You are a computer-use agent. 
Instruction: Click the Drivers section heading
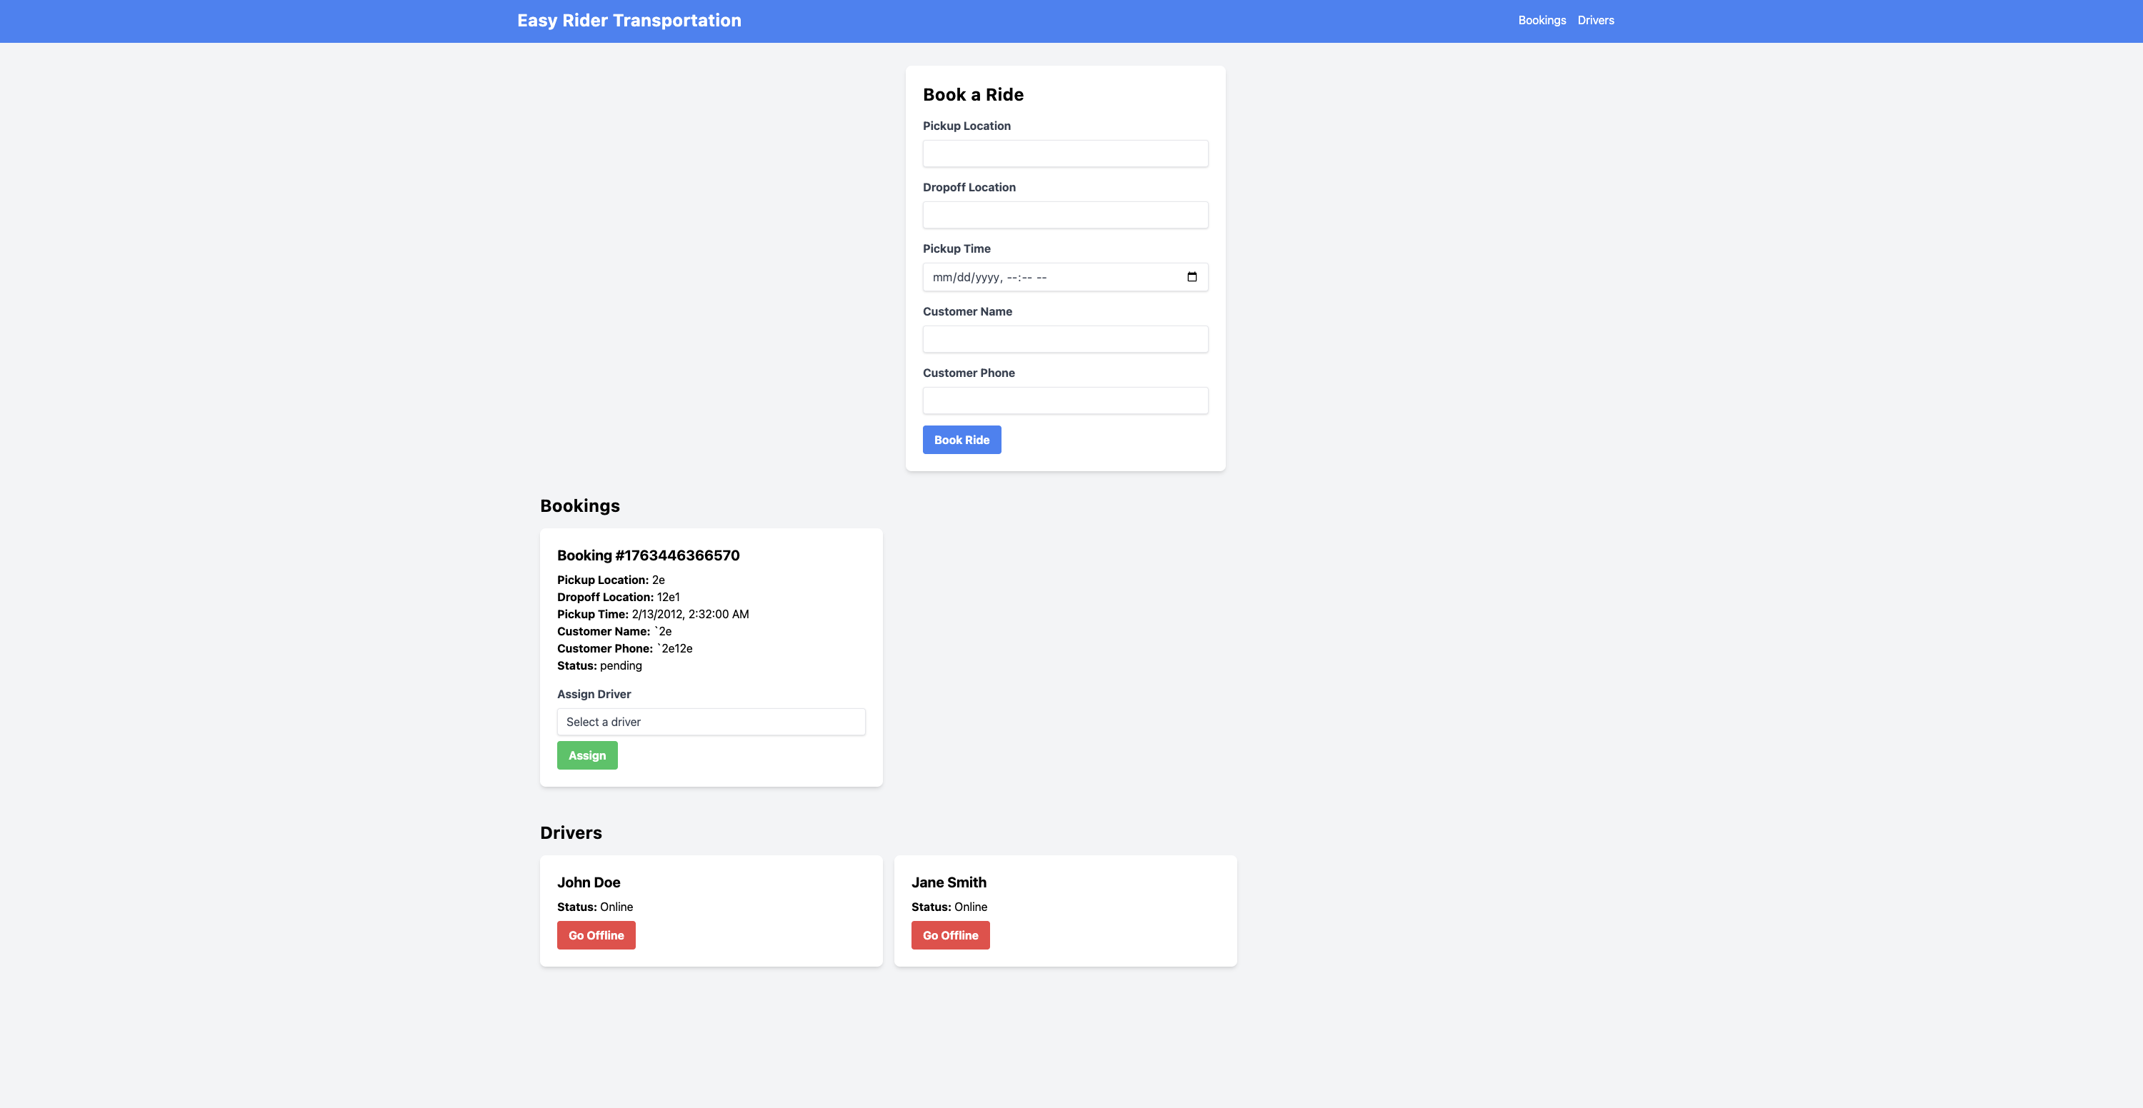(x=570, y=832)
